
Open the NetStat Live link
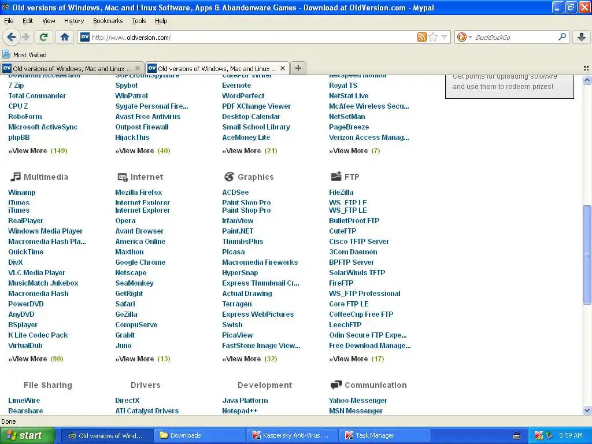[349, 95]
